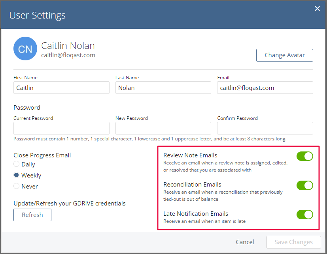Click Cancel to discard changes

coord(245,242)
